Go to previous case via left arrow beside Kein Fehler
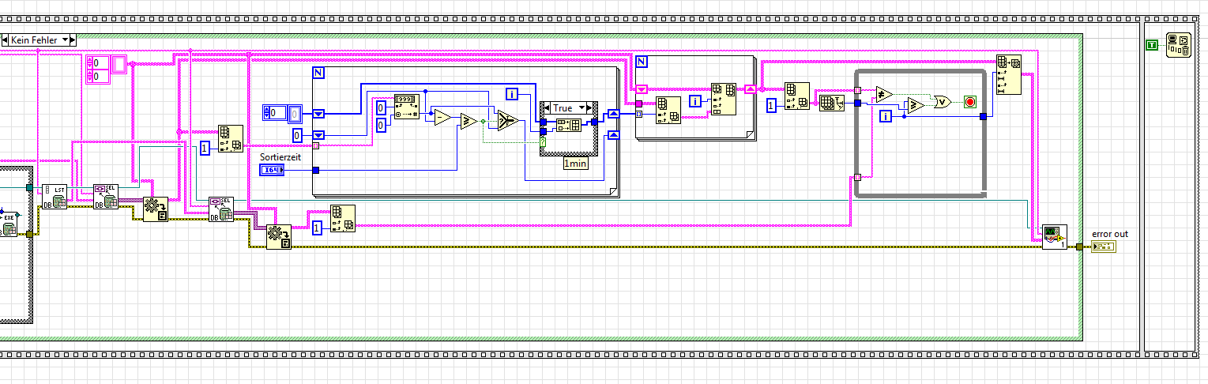This screenshot has height=384, width=1208. tap(6, 39)
